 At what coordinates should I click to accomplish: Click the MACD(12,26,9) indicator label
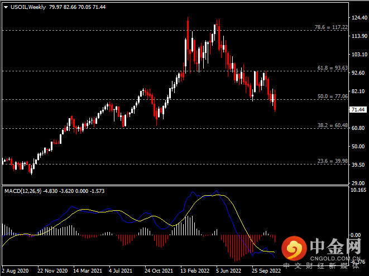pos(26,191)
